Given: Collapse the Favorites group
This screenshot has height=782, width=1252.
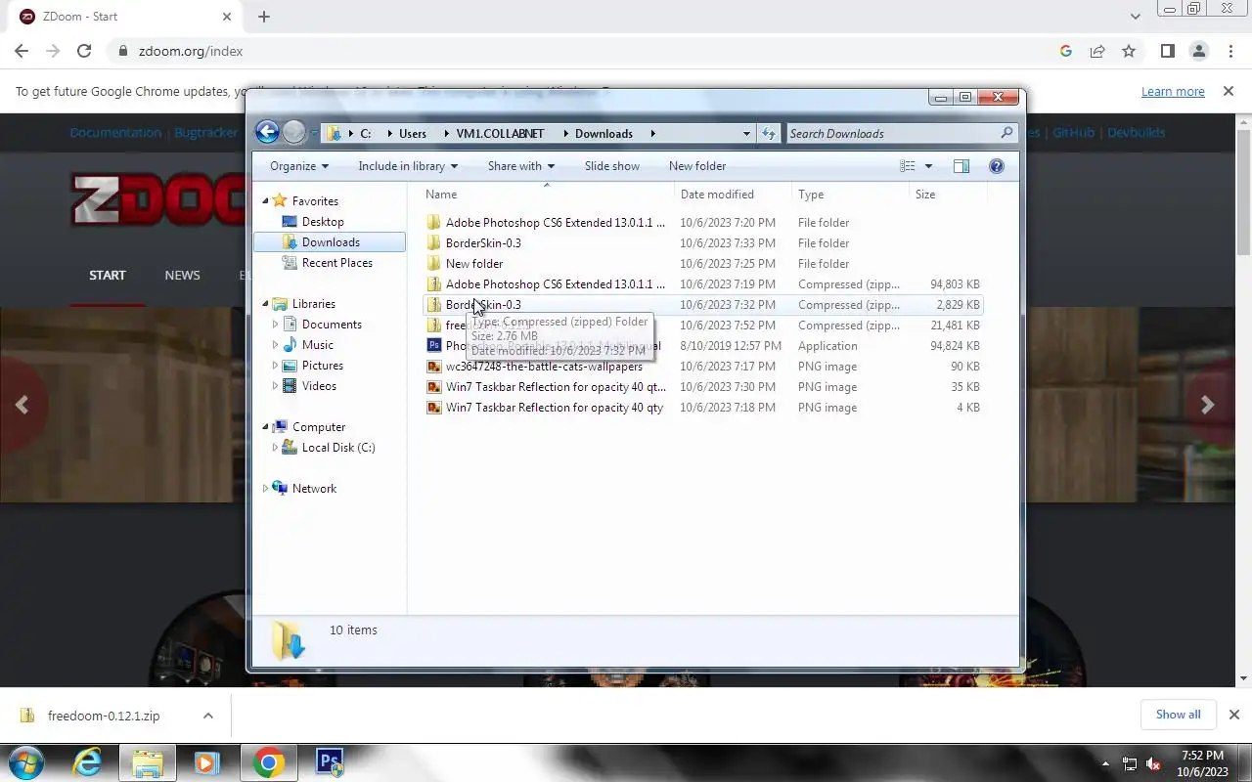Looking at the screenshot, I should [265, 200].
